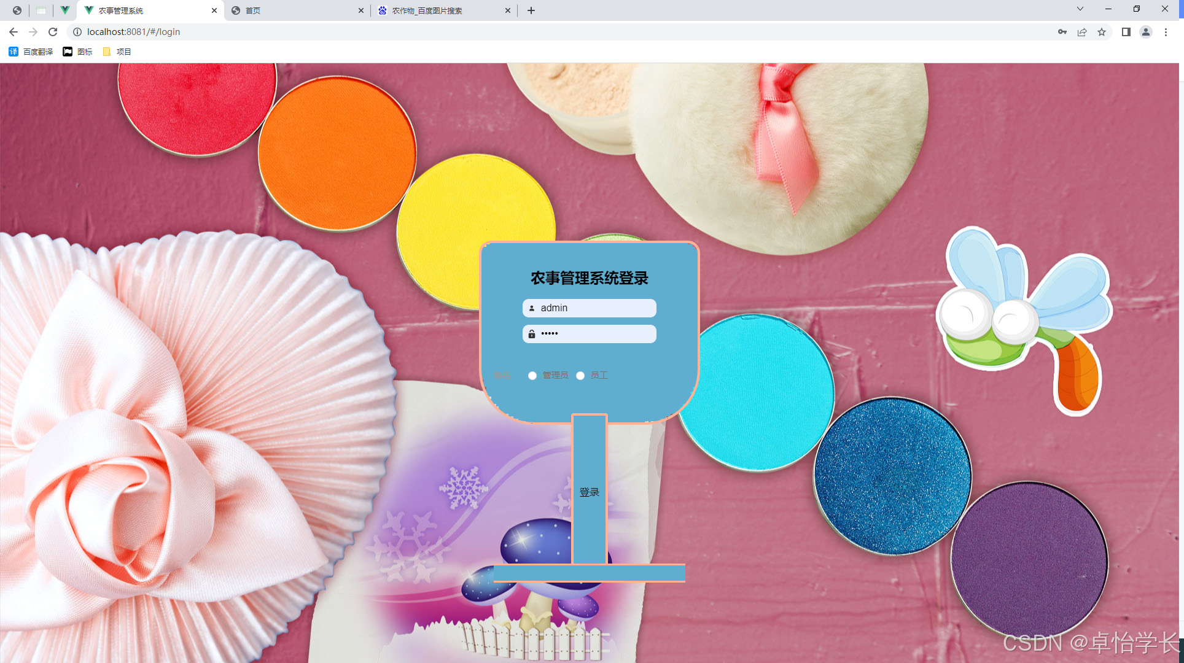Screen dimensions: 1184x663
Task: Select the 员工 radio button
Action: tap(580, 376)
